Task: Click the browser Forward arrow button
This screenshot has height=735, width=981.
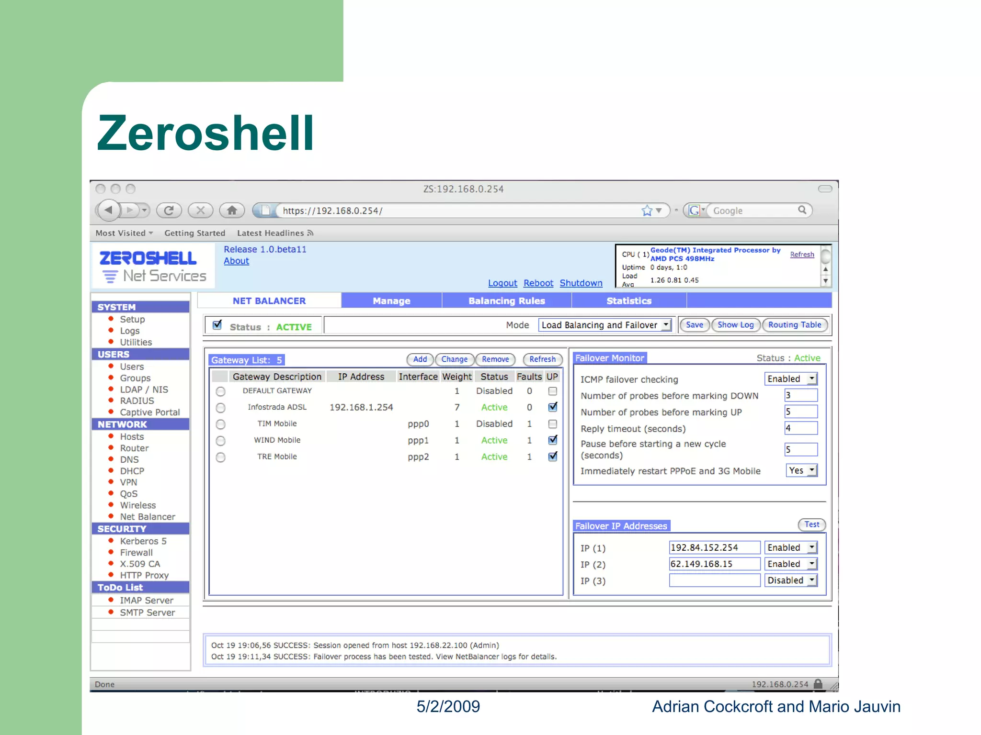Action: tap(129, 210)
